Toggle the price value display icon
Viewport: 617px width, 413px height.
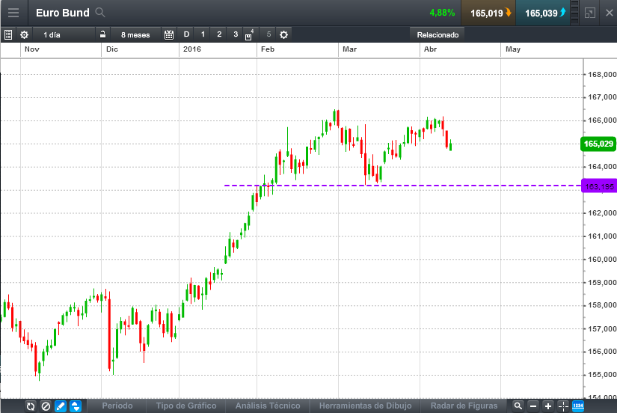point(578,406)
